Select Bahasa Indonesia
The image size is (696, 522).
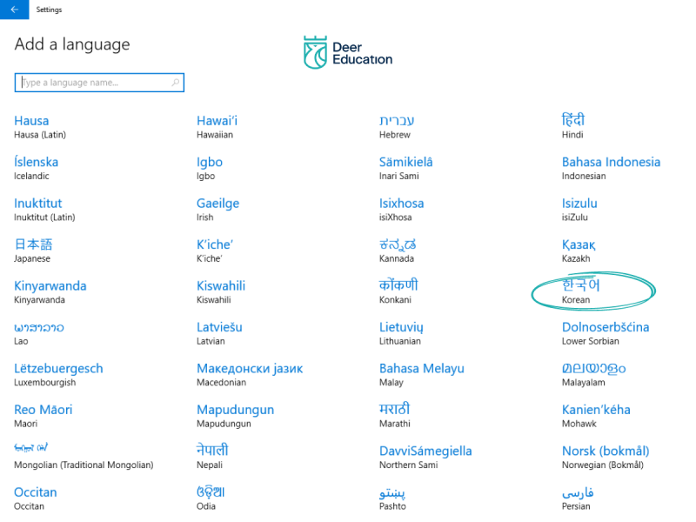point(611,167)
